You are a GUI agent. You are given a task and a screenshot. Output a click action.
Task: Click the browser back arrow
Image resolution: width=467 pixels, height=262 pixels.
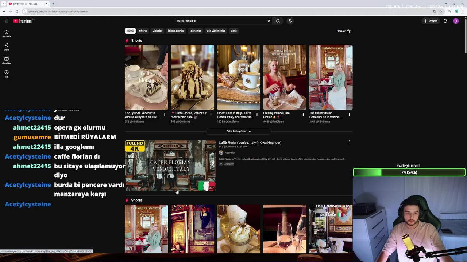tap(4, 11)
